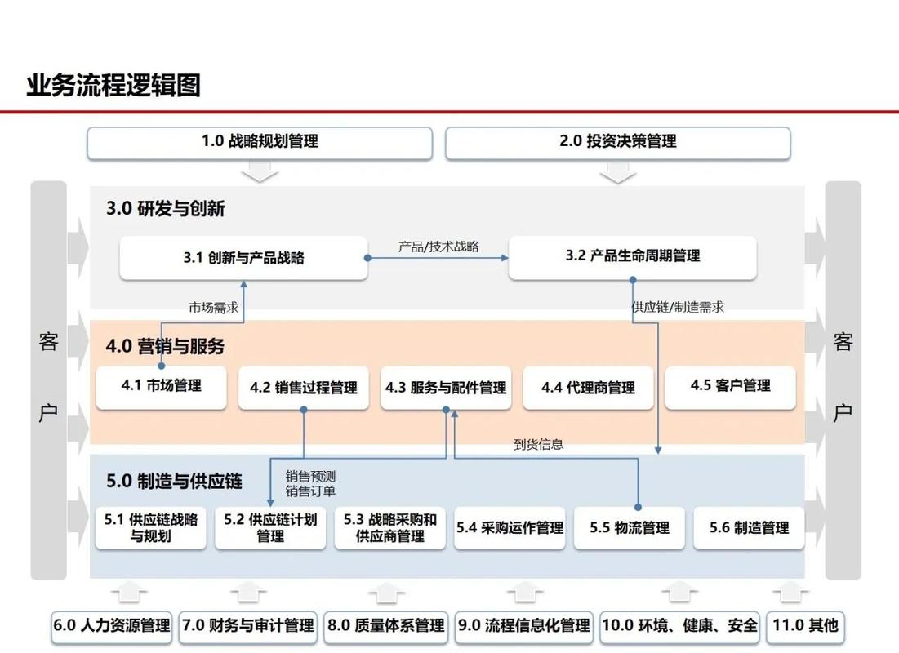Select the 5.2 供应链计划管理 box
The height and width of the screenshot is (653, 899).
pyautogui.click(x=270, y=528)
